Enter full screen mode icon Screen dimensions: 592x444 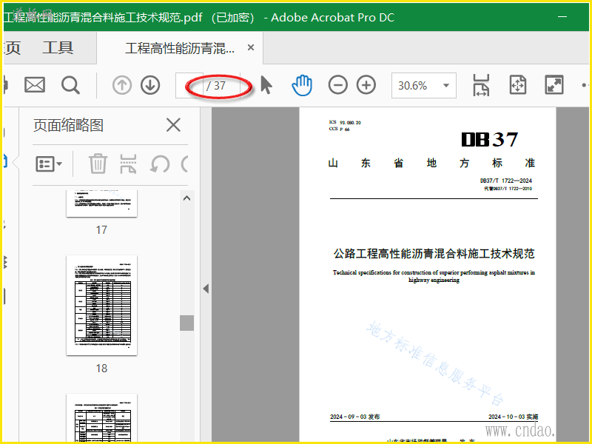[x=554, y=85]
